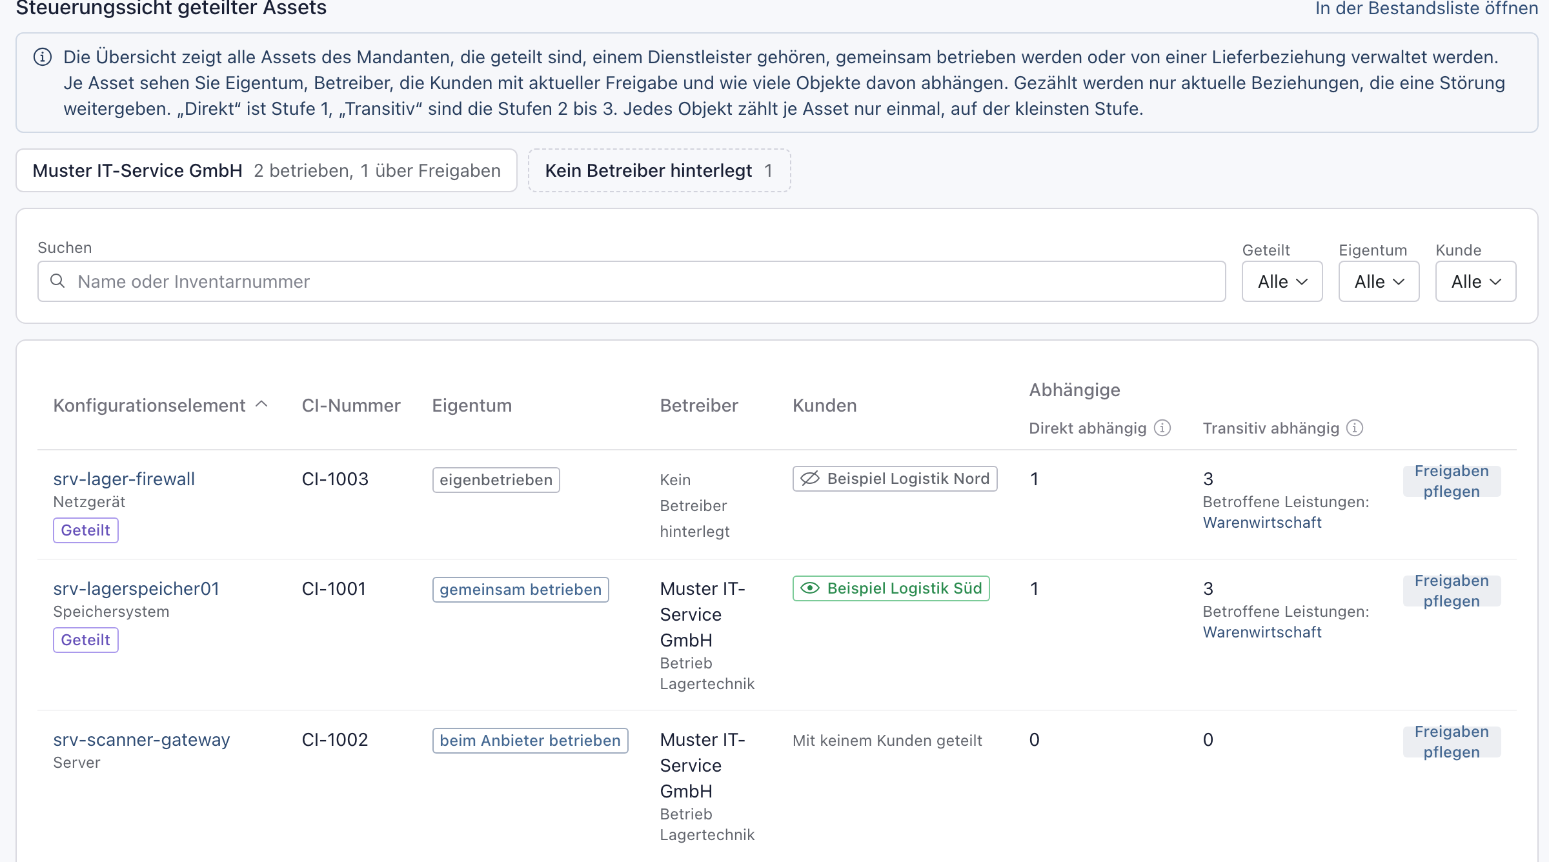Screen dimensions: 1549x862
Task: Toggle sort arrow on Konfigurationselement column
Action: 261,405
